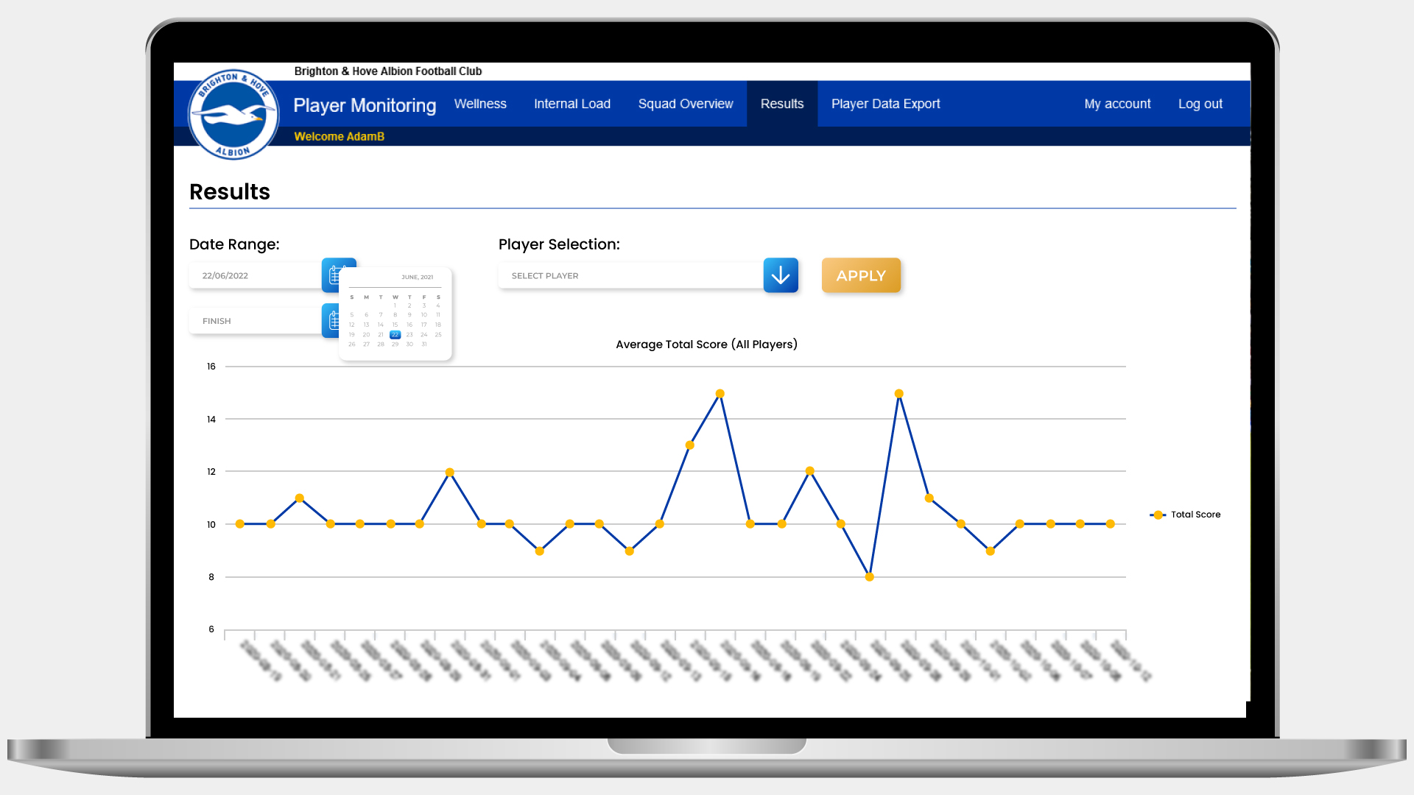This screenshot has width=1414, height=795.
Task: Open the Internal Load page
Action: tap(572, 104)
